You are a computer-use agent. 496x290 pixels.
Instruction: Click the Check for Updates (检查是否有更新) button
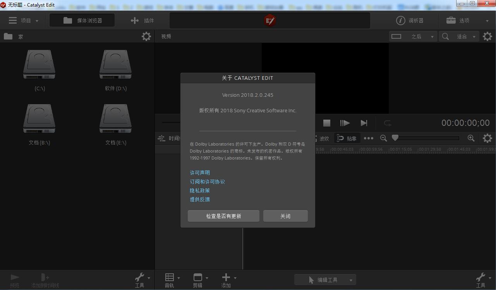tap(223, 216)
